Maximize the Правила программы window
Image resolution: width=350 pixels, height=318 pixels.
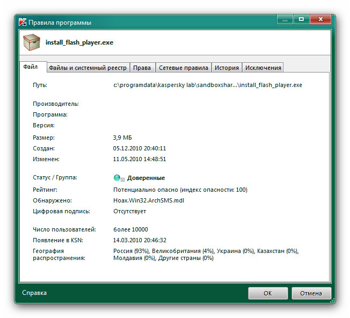pos(301,20)
